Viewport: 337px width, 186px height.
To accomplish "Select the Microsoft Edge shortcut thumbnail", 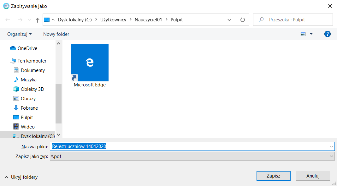I will [x=90, y=63].
